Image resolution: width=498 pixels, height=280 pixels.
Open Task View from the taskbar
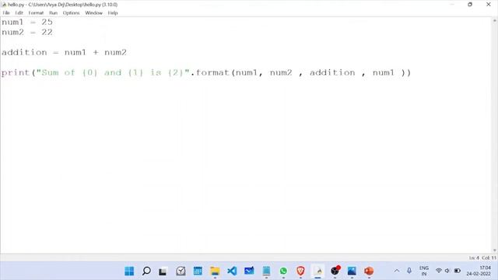(x=163, y=271)
